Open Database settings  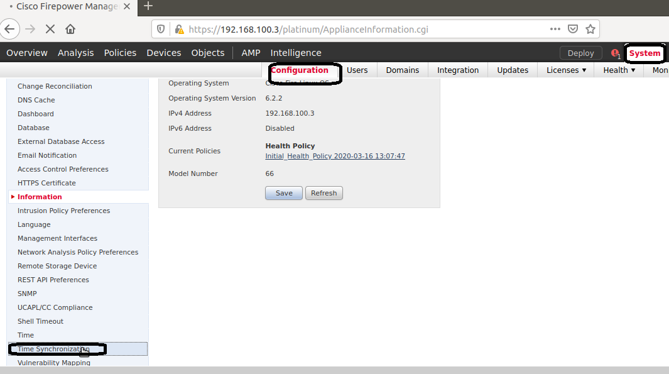(x=33, y=128)
